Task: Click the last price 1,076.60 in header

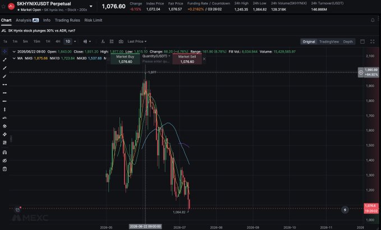Action: click(114, 7)
